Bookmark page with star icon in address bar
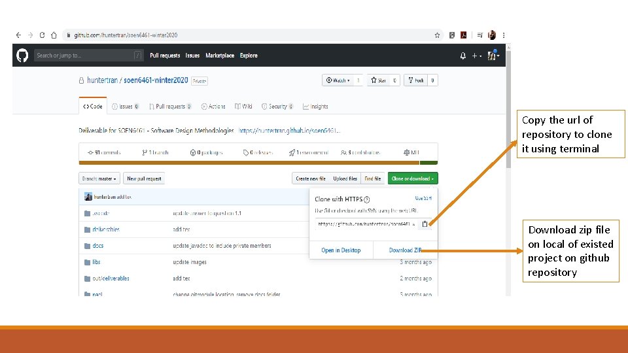This screenshot has height=353, width=628. pos(438,35)
